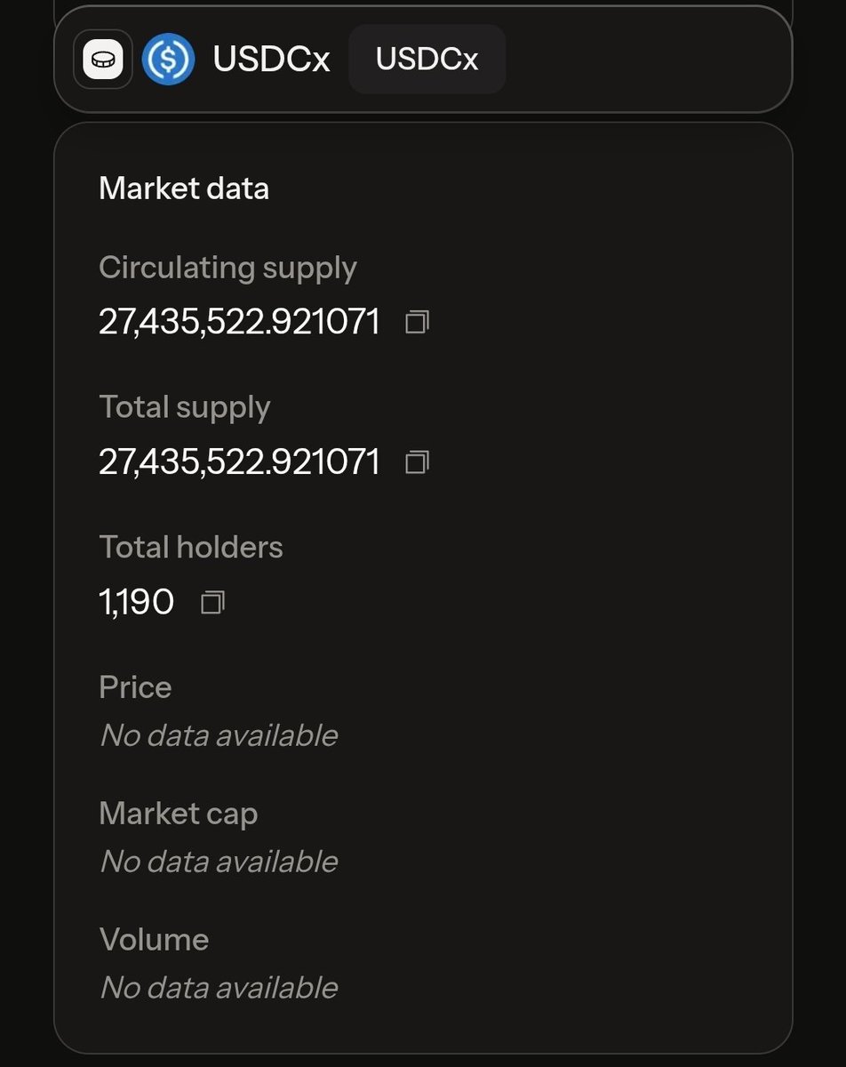Click the Market data heading
This screenshot has width=846, height=1067.
pos(184,189)
